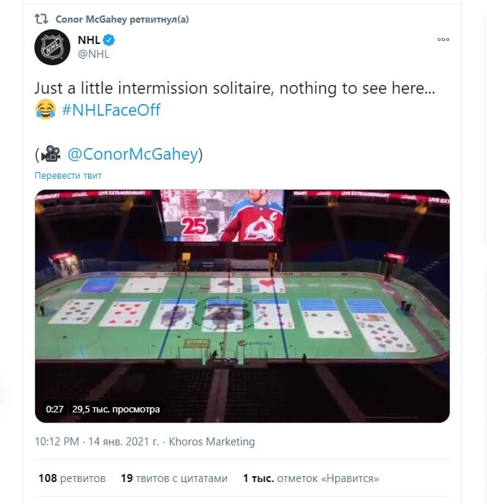Click the 0:27 video duration badge
The image size is (487, 504).
(x=55, y=409)
